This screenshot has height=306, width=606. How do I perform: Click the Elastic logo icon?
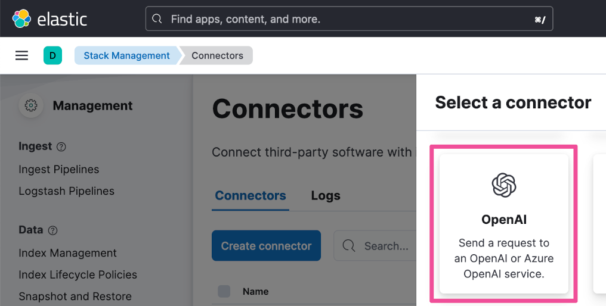22,18
